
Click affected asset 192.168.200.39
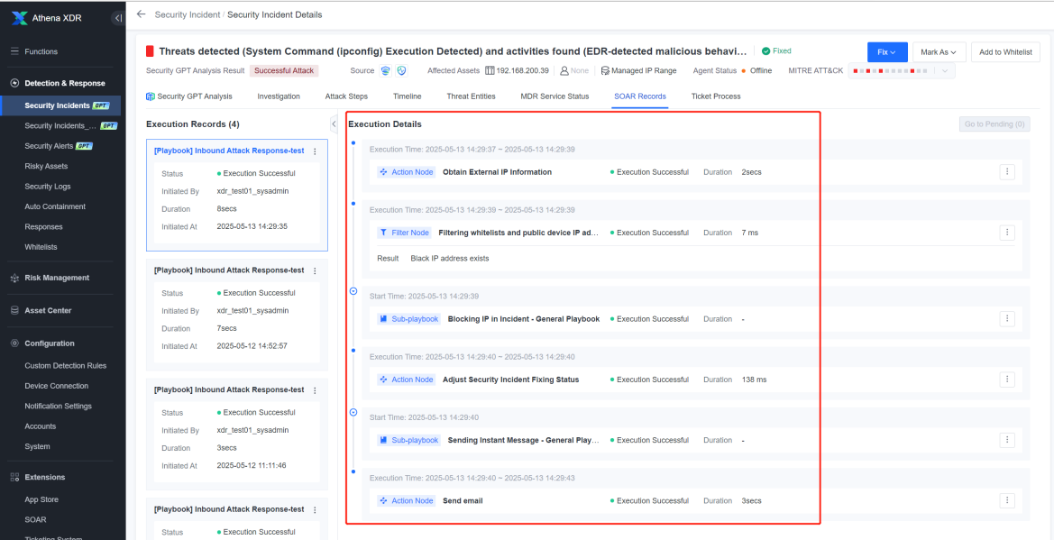[x=522, y=70]
